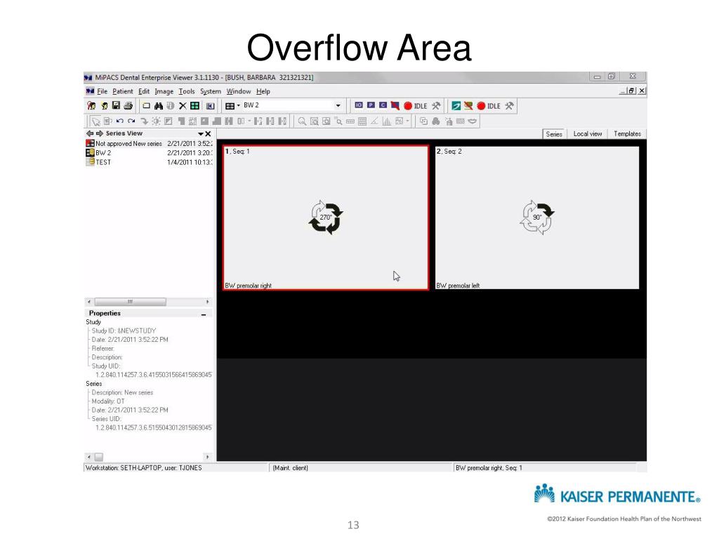Click the Study ID: &NEWSTUDY entry
This screenshot has width=719, height=539.
click(x=124, y=331)
